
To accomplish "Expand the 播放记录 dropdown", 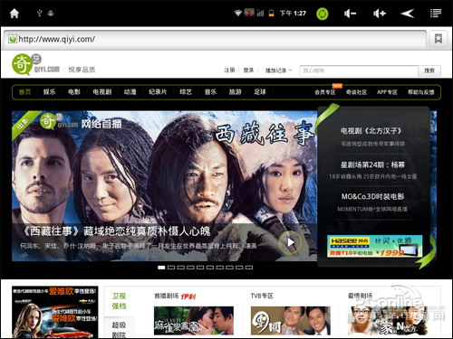I will pyautogui.click(x=278, y=71).
